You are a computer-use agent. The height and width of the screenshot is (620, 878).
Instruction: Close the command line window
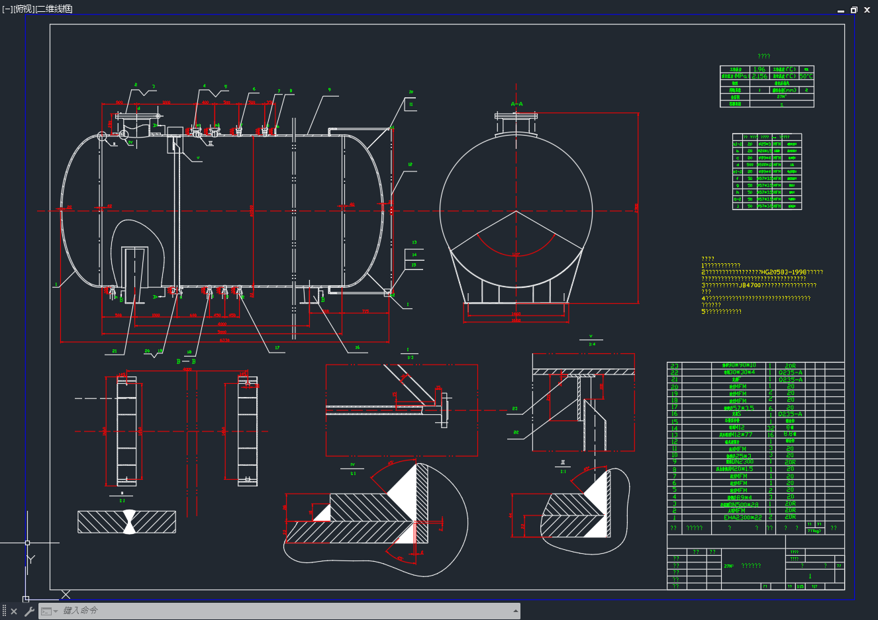tap(14, 611)
